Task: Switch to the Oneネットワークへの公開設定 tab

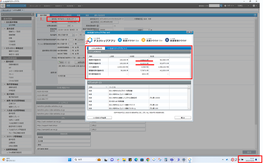Action: [x=62, y=15]
